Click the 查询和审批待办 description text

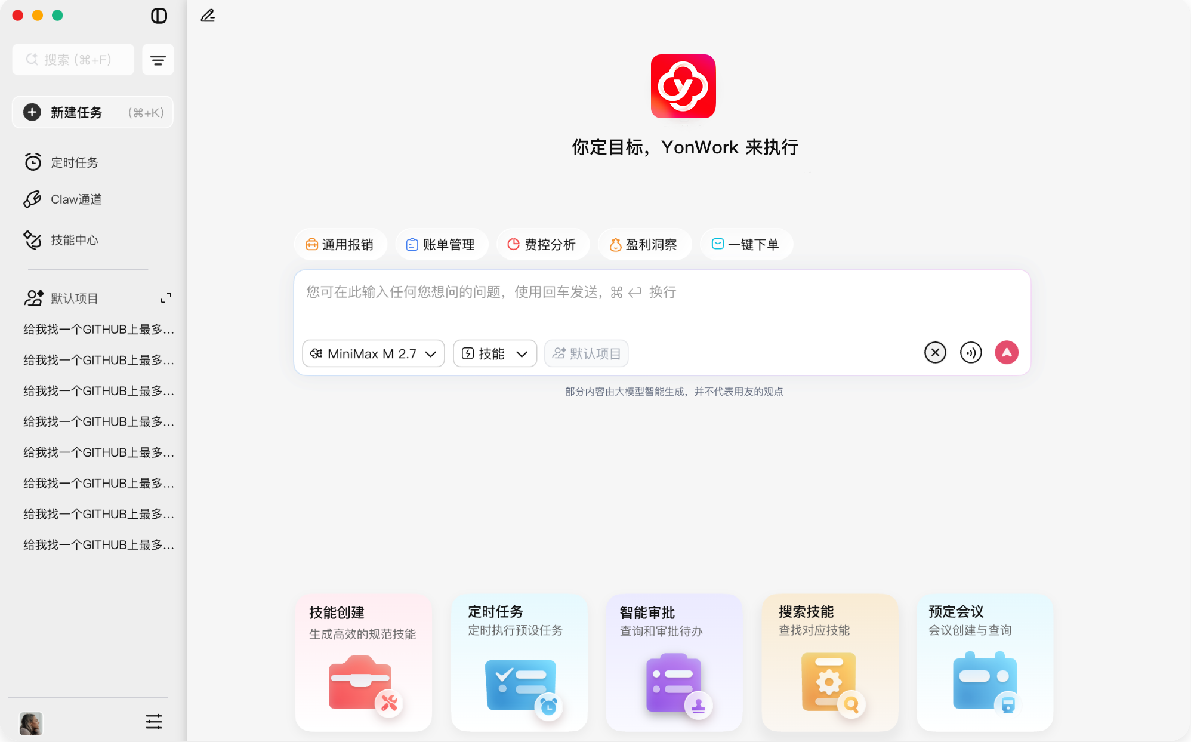coord(661,631)
